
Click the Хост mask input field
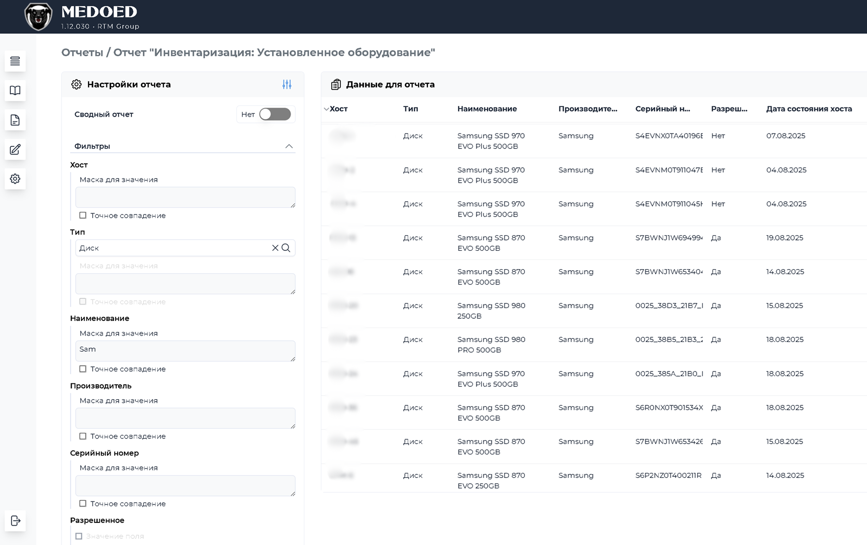pyautogui.click(x=185, y=197)
